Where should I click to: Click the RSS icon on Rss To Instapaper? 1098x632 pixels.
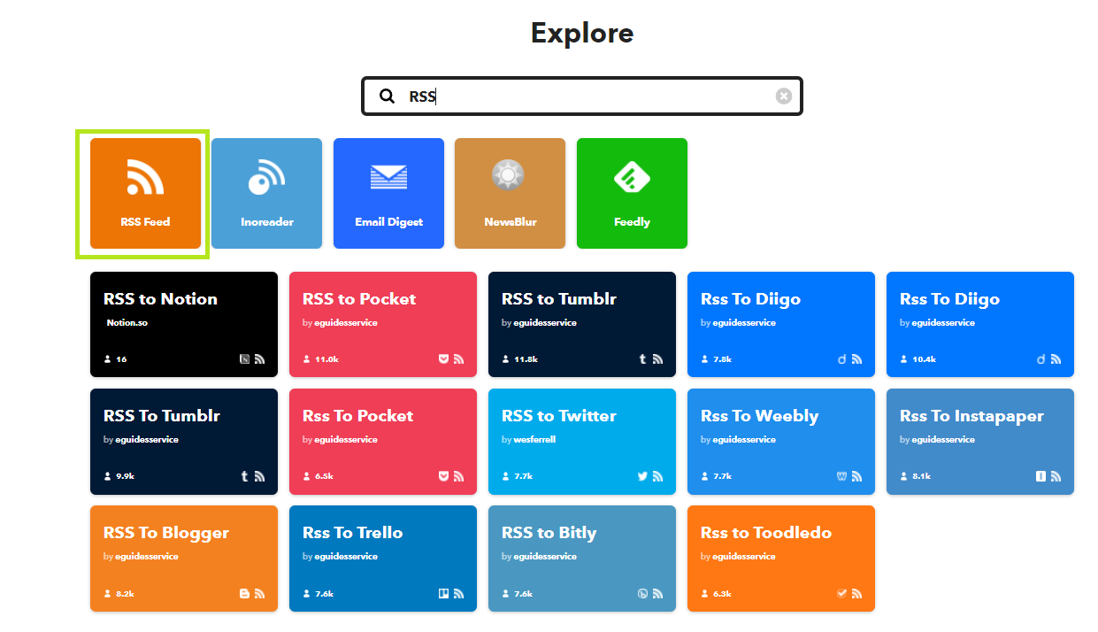[x=1056, y=476]
